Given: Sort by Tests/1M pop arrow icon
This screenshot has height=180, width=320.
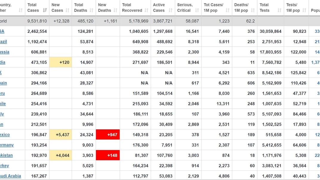Looking at the screenshot, I should click(304, 10).
